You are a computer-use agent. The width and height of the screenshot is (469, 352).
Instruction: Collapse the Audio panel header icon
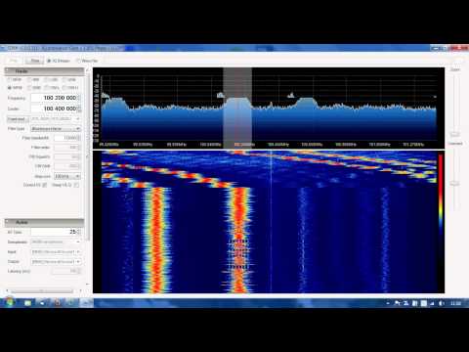point(7,222)
